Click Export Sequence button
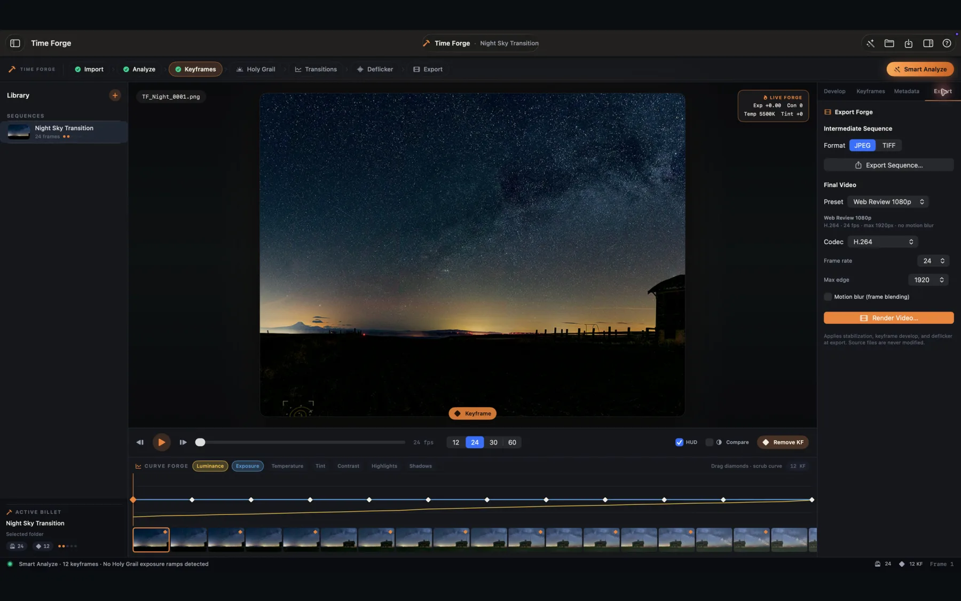Image resolution: width=961 pixels, height=601 pixels. click(x=888, y=166)
